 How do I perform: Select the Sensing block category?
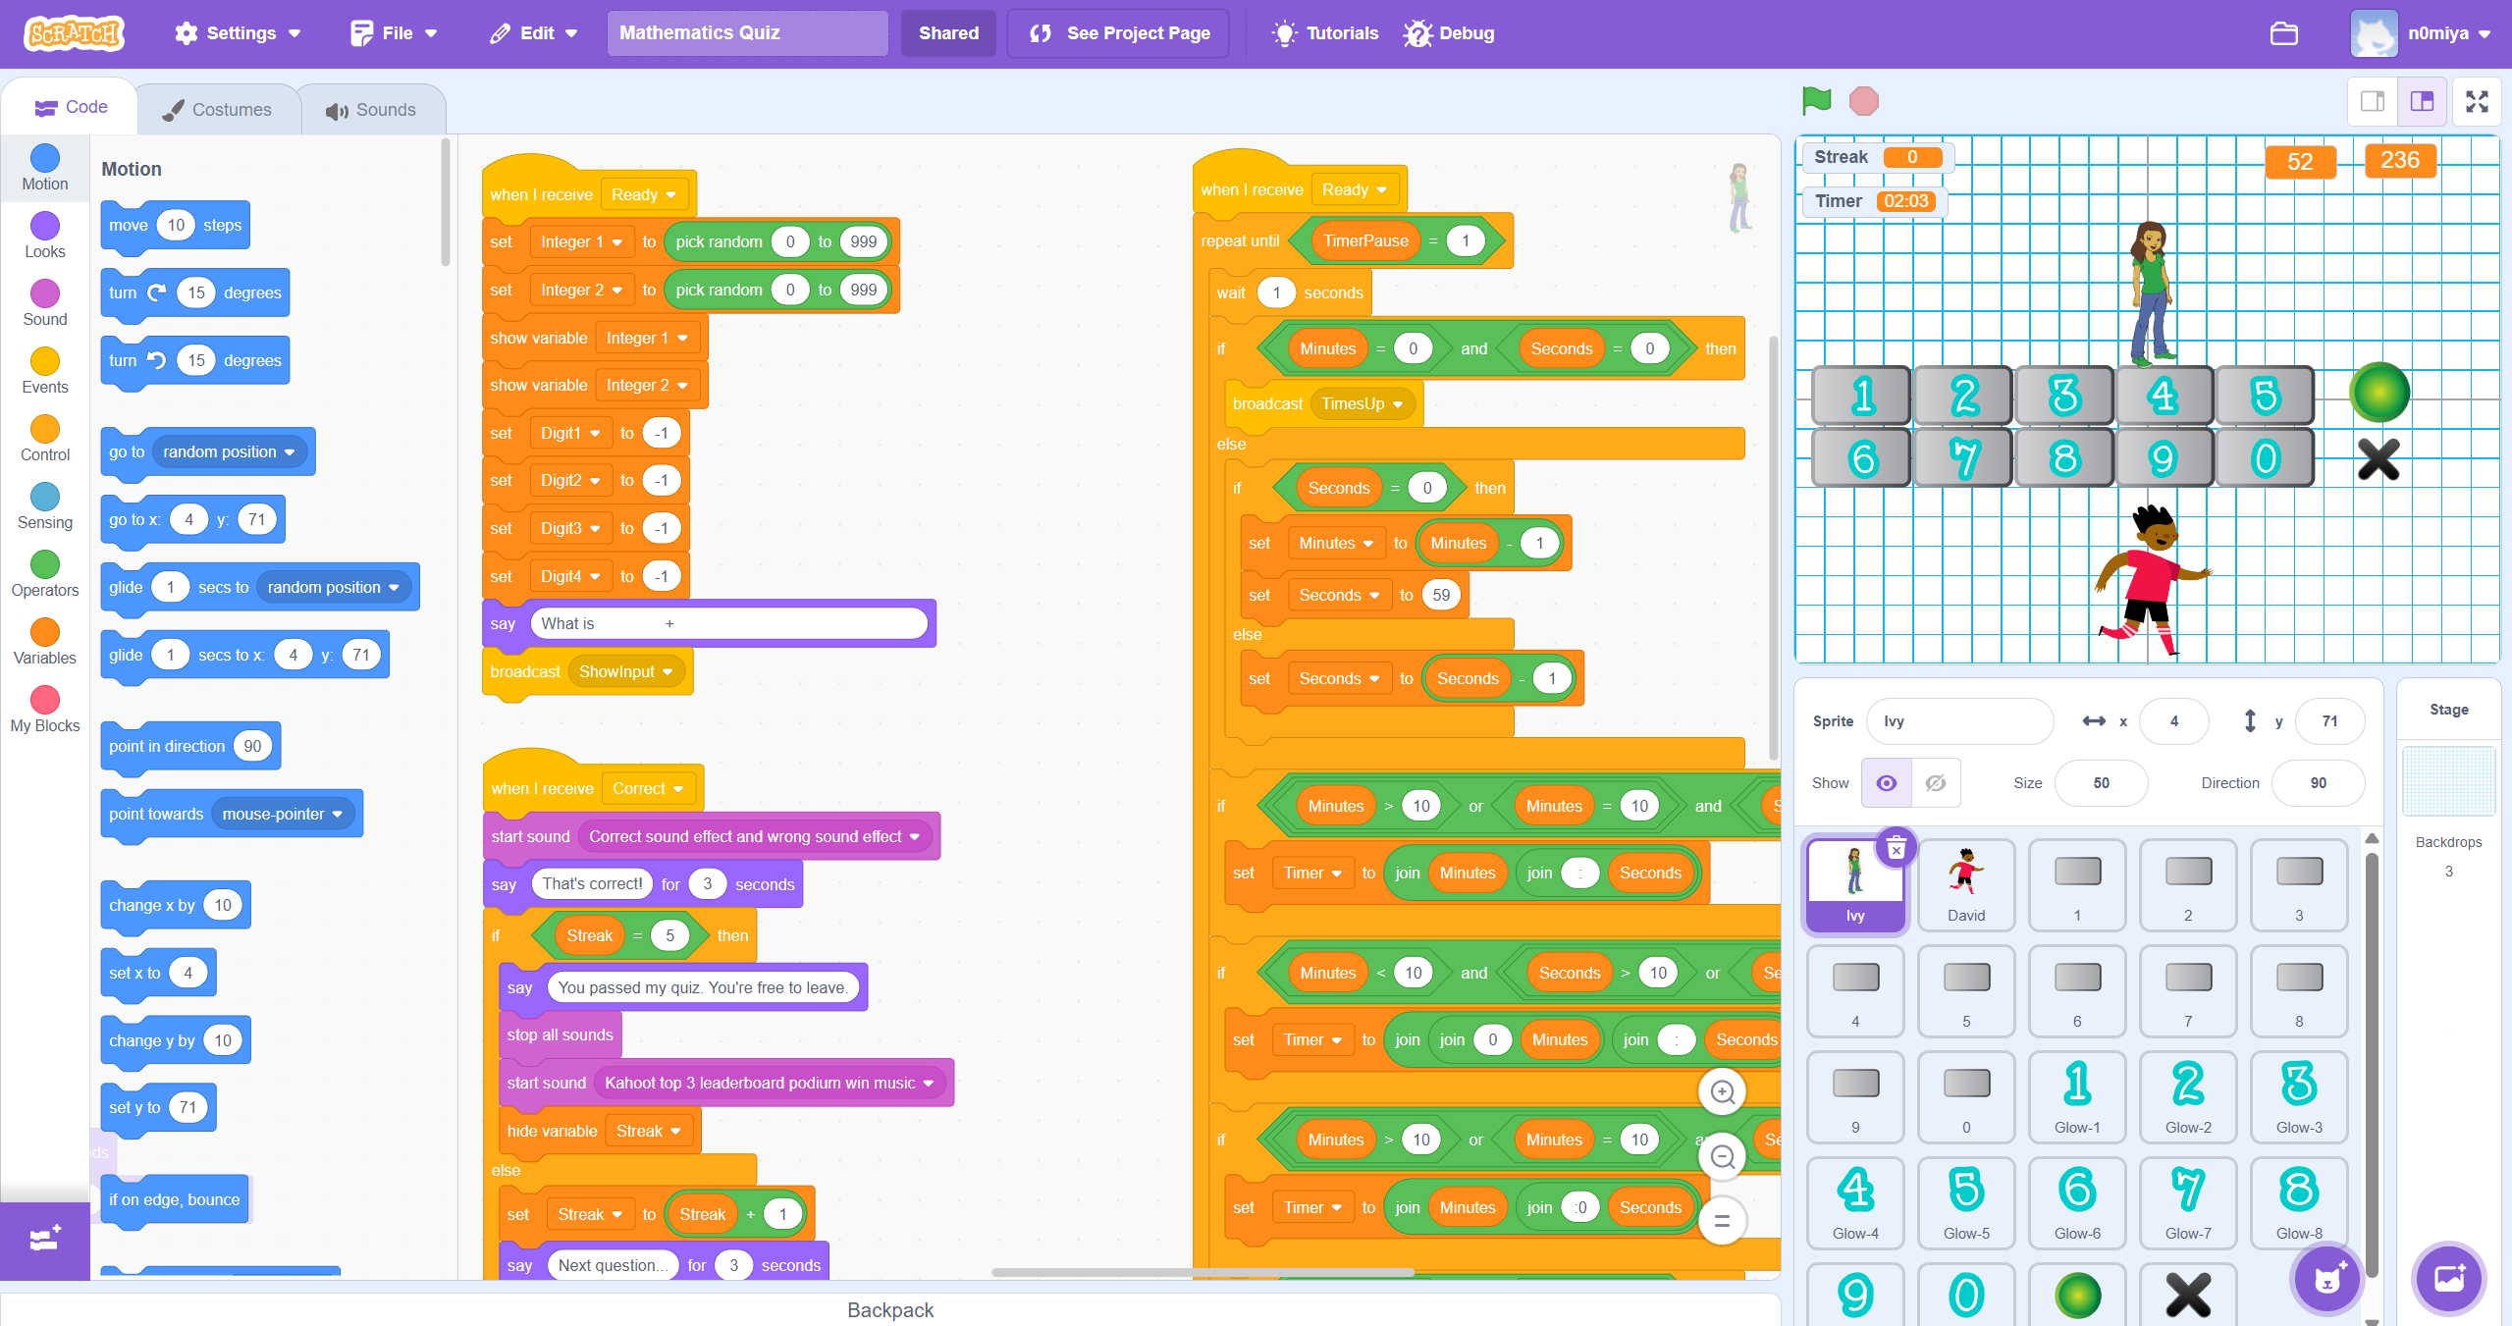(x=45, y=506)
